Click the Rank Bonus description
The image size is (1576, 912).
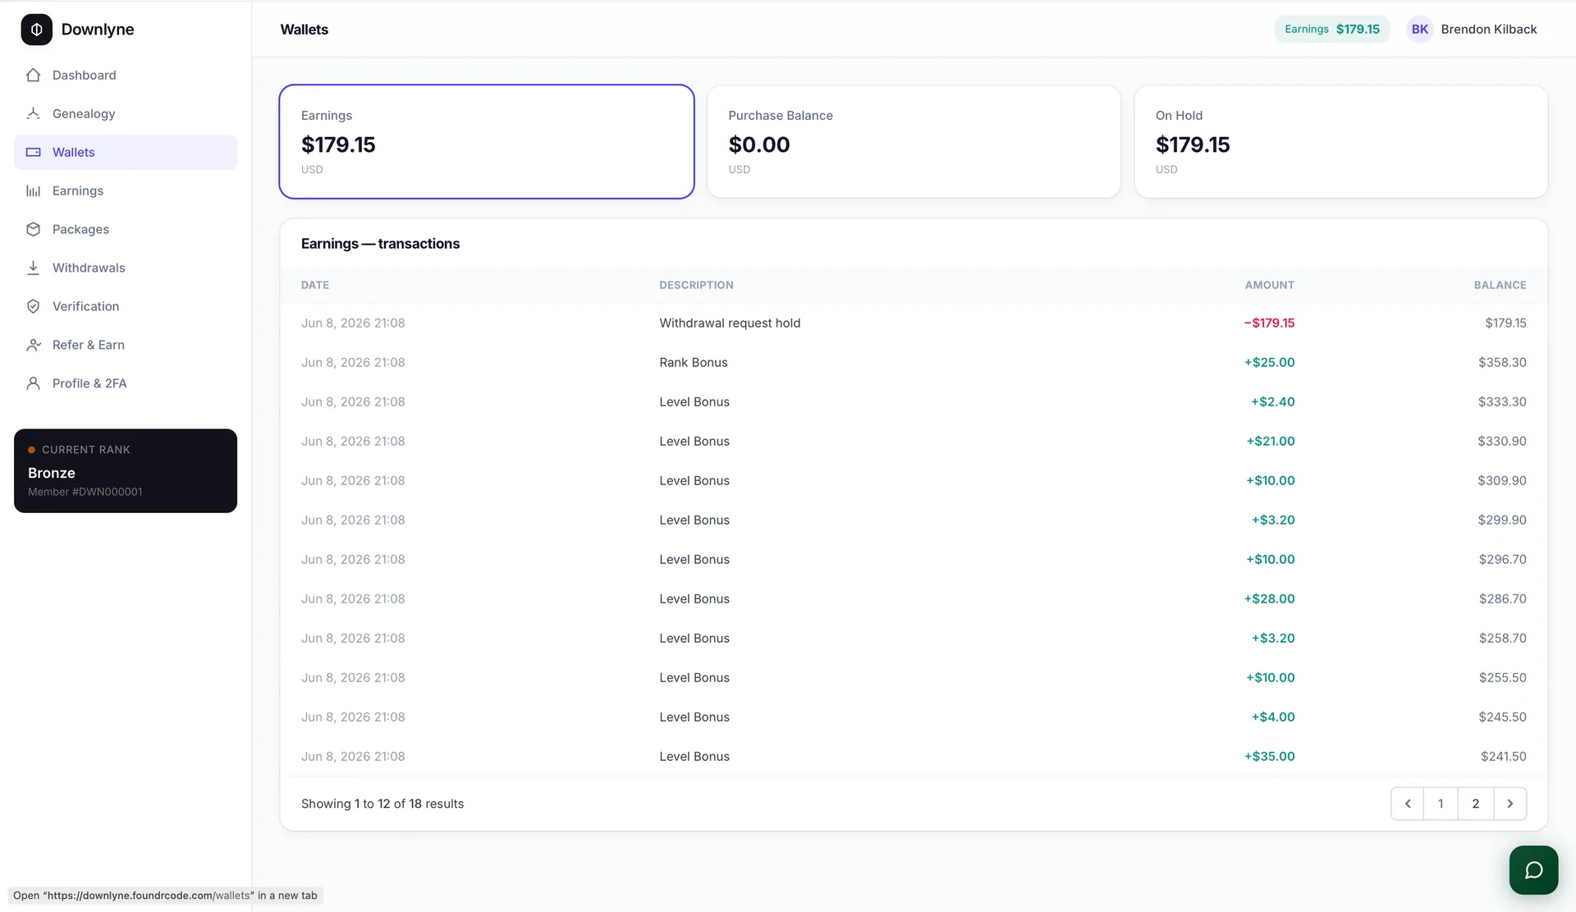(x=694, y=363)
